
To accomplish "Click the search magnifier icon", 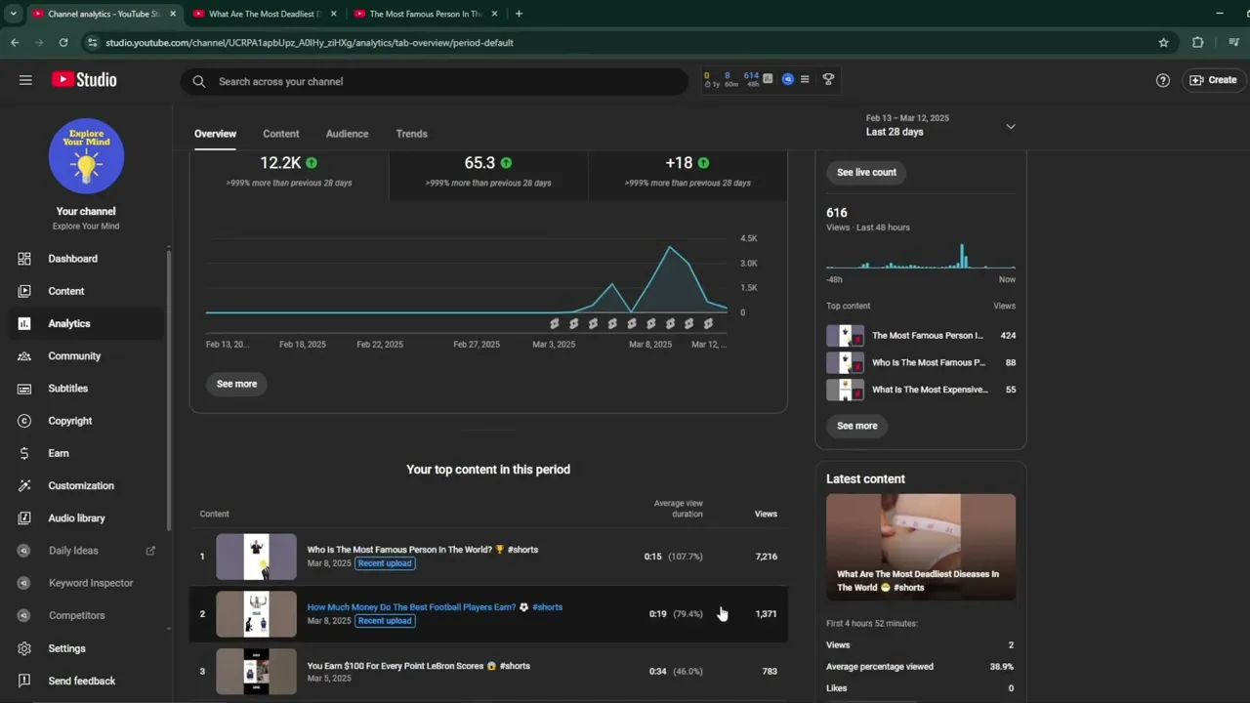I will pyautogui.click(x=199, y=81).
